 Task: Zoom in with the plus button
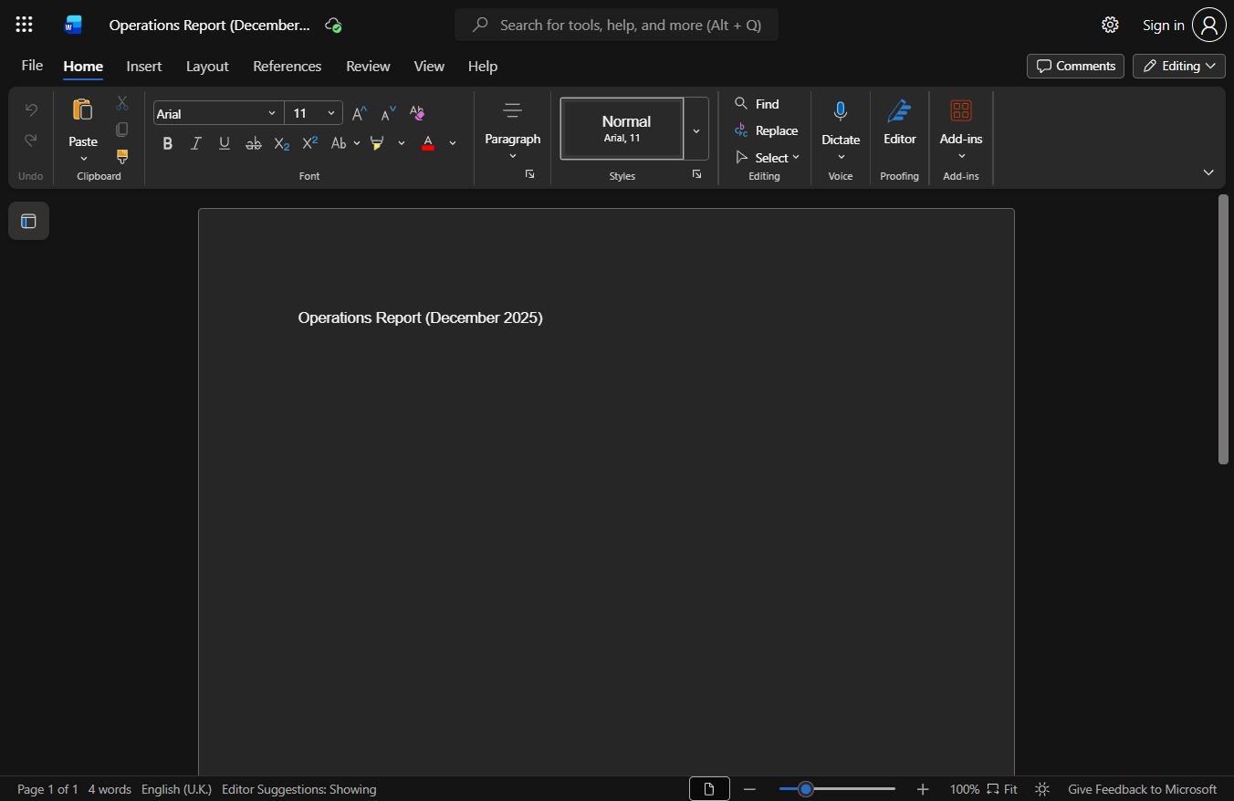923,789
